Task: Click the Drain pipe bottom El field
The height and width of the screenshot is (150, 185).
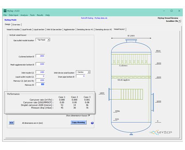Action: [x=81, y=76]
